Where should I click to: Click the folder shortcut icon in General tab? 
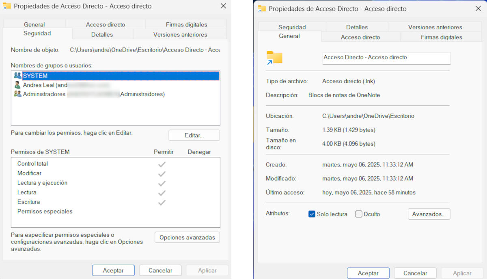point(274,58)
